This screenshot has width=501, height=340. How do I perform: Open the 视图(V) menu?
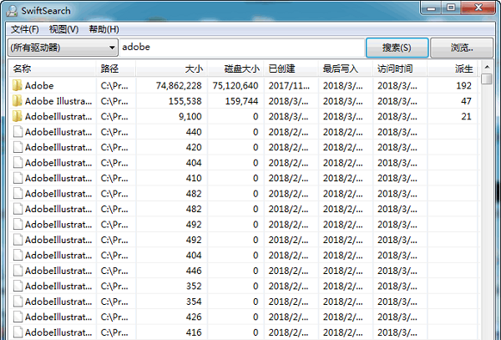64,29
